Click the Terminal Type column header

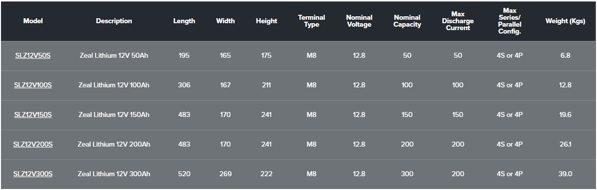(311, 21)
